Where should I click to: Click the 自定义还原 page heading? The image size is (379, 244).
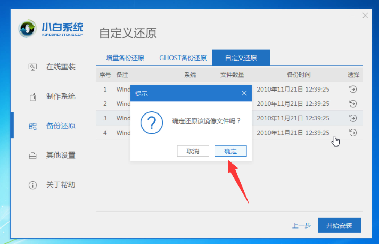pyautogui.click(x=128, y=33)
